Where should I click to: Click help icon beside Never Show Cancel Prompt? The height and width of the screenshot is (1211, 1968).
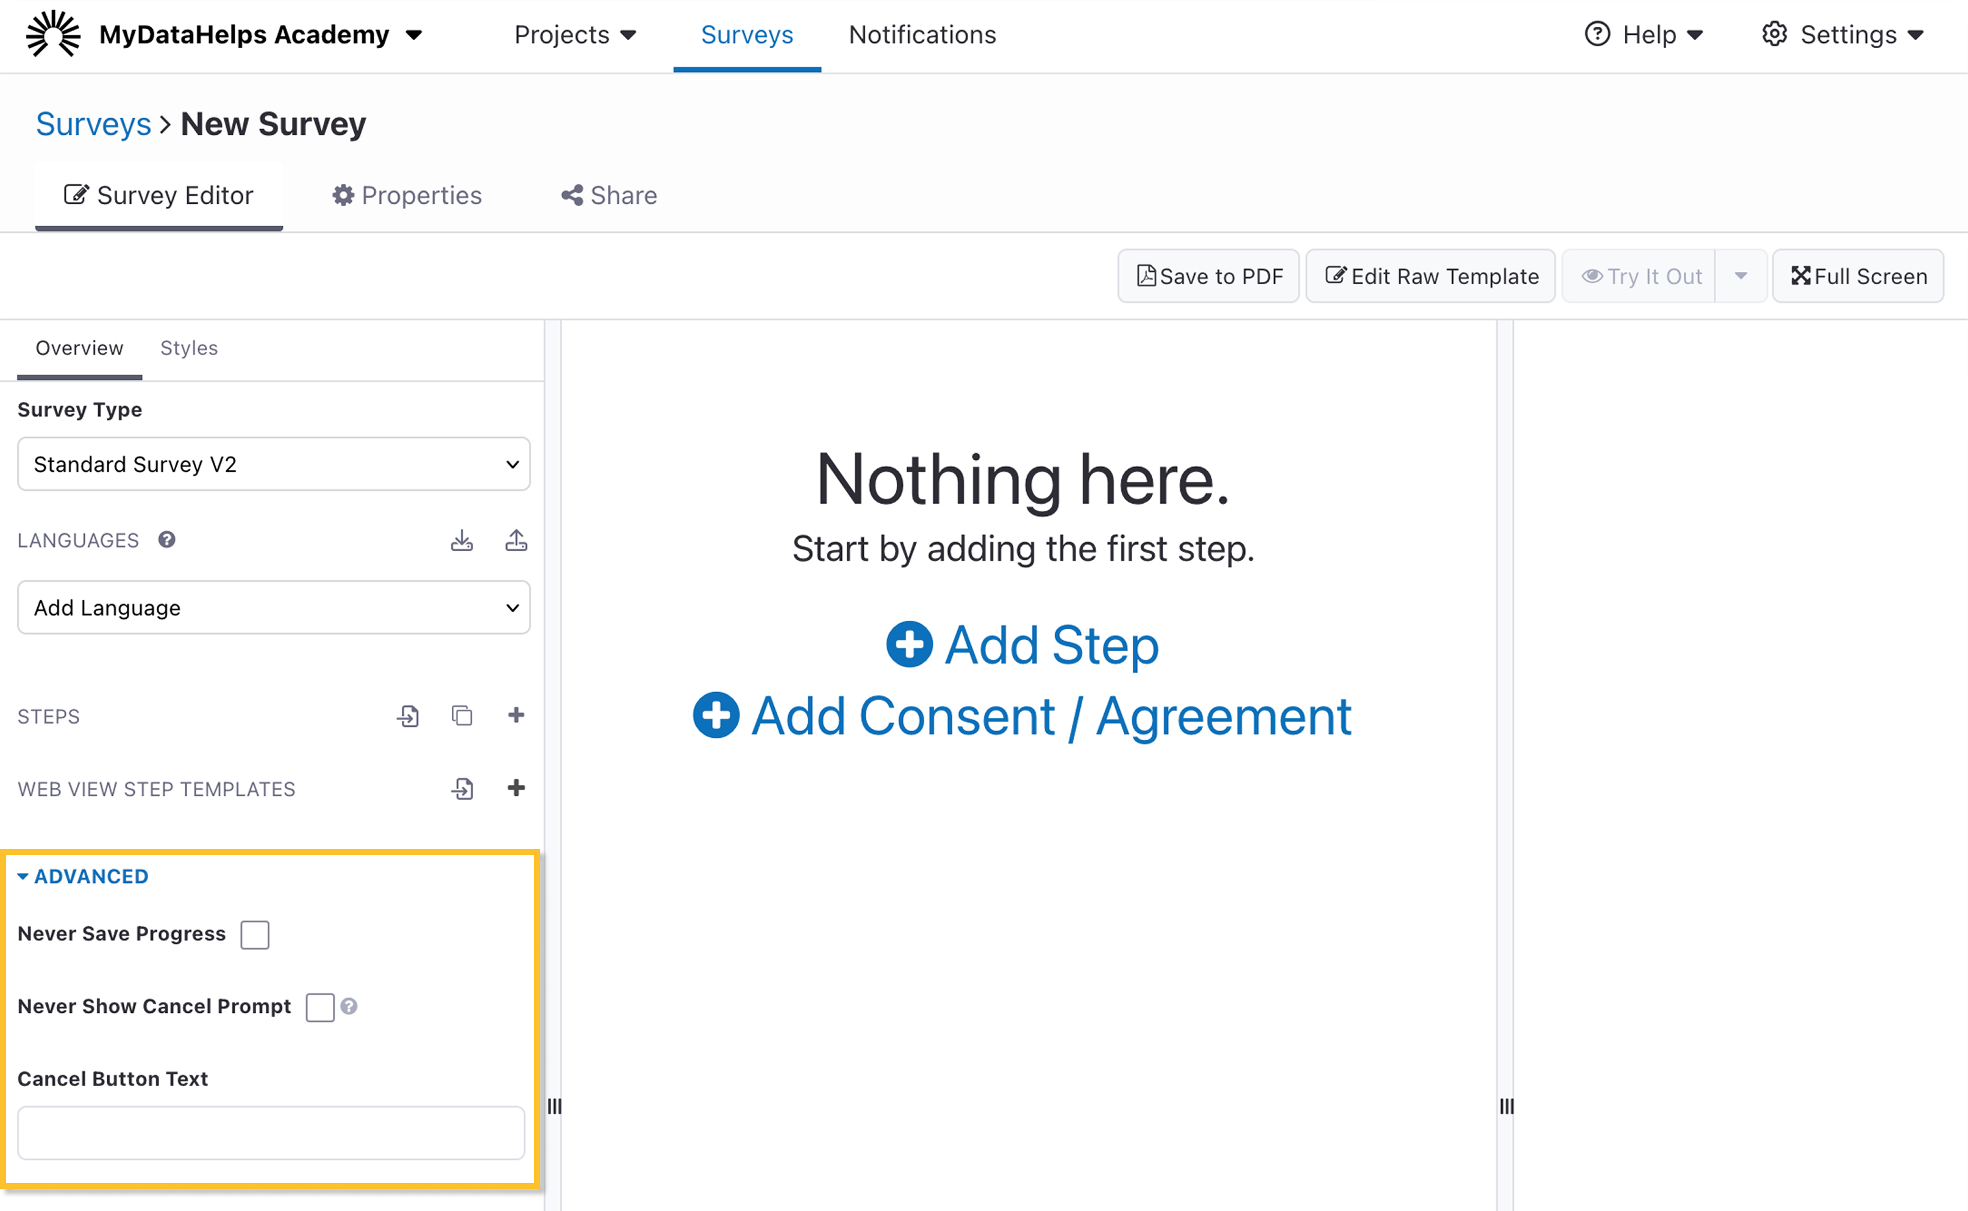coord(349,1006)
